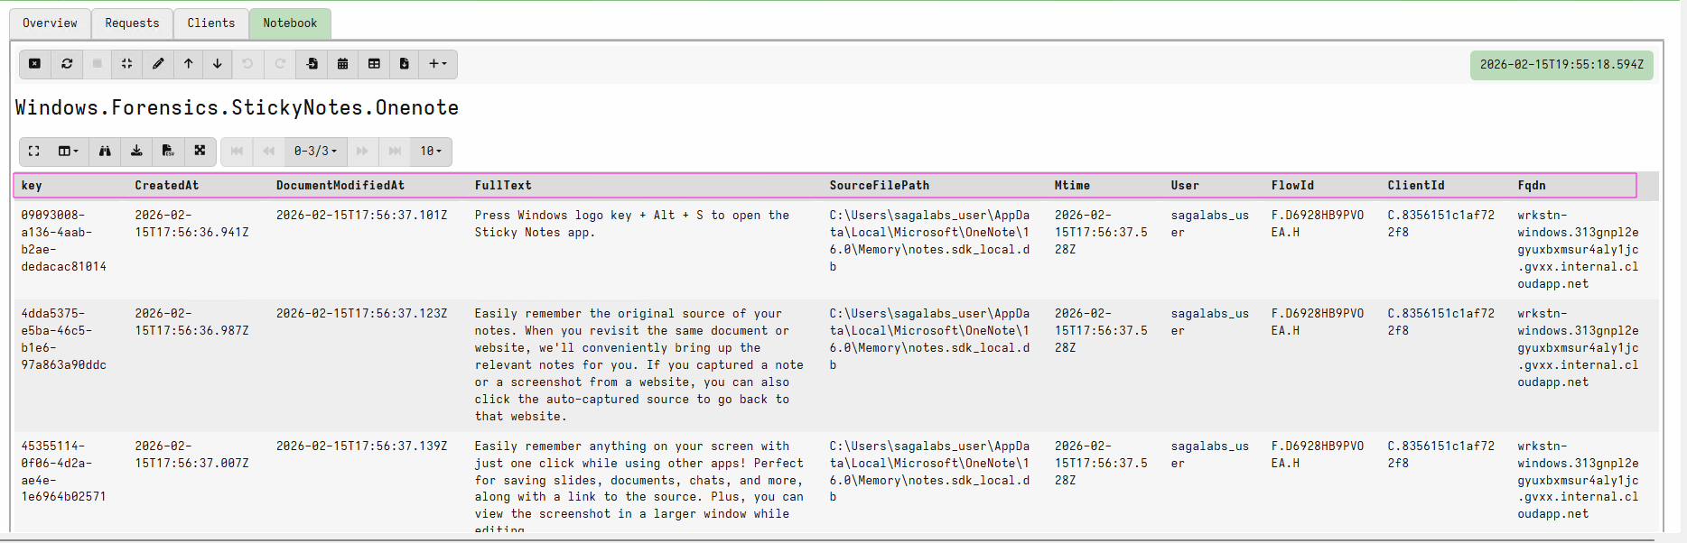The width and height of the screenshot is (1687, 543).
Task: Export table as CSV icon
Action: click(168, 152)
